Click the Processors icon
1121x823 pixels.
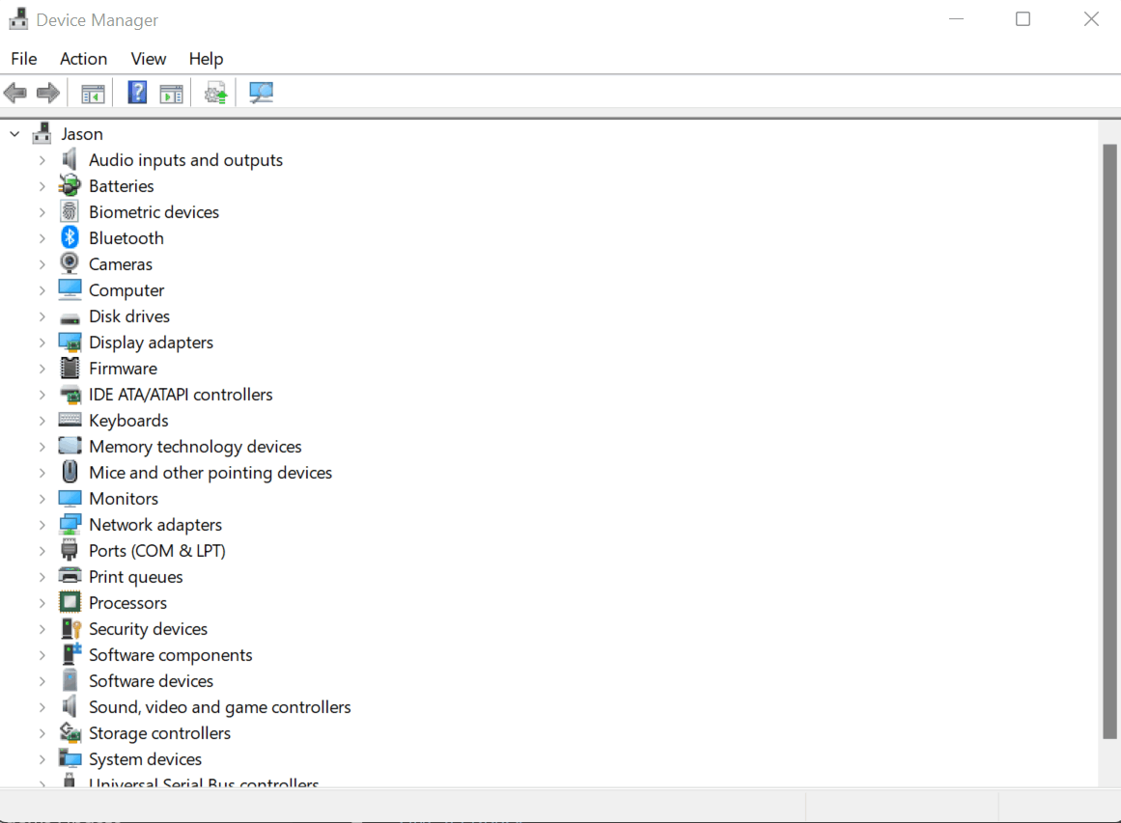70,602
